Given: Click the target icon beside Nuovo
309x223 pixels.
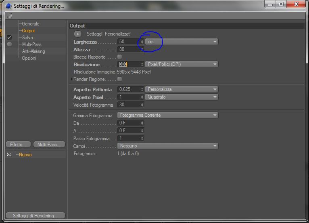Looking at the screenshot, I should click(9, 154).
